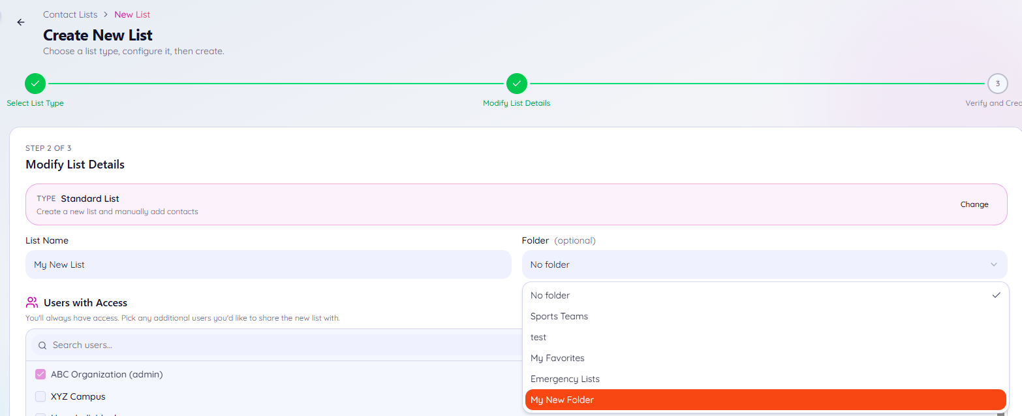This screenshot has height=416, width=1022.
Task: Collapse the Folder dropdown showing No folder
Action: click(x=764, y=264)
